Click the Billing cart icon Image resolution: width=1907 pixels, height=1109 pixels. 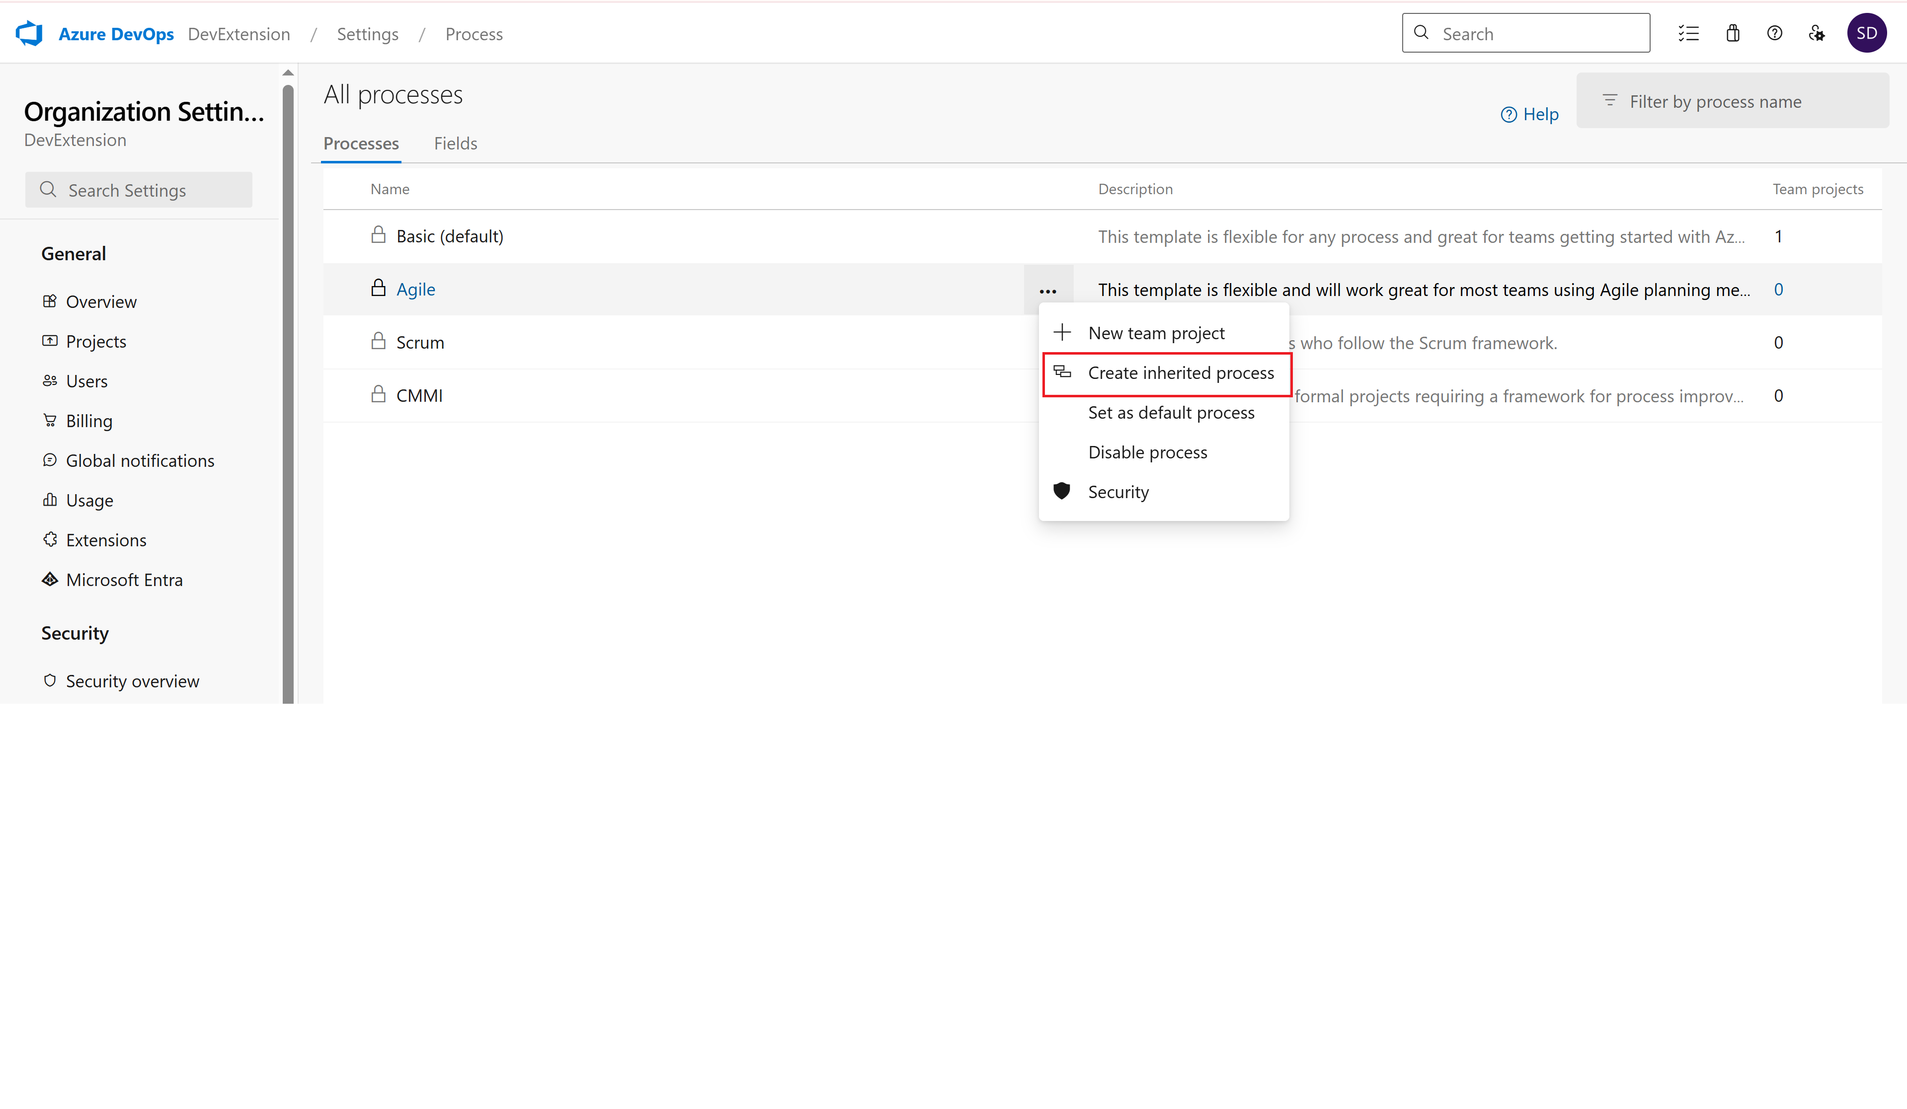[x=50, y=421]
